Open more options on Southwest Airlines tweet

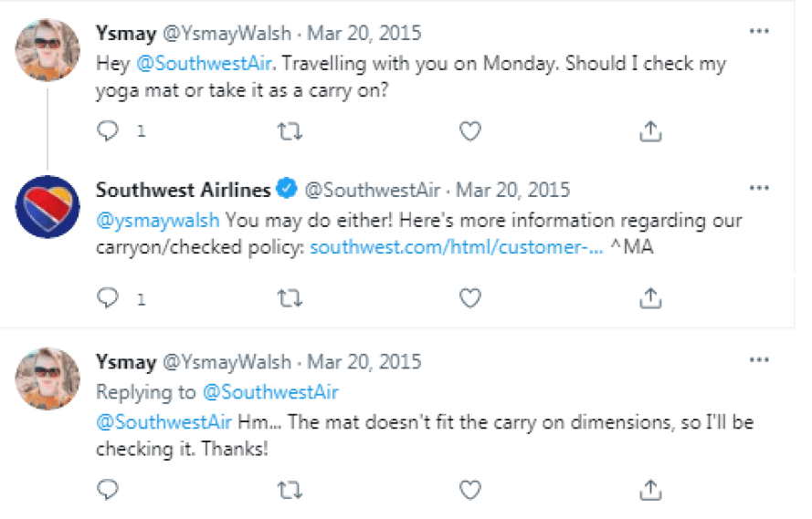pos(759,188)
